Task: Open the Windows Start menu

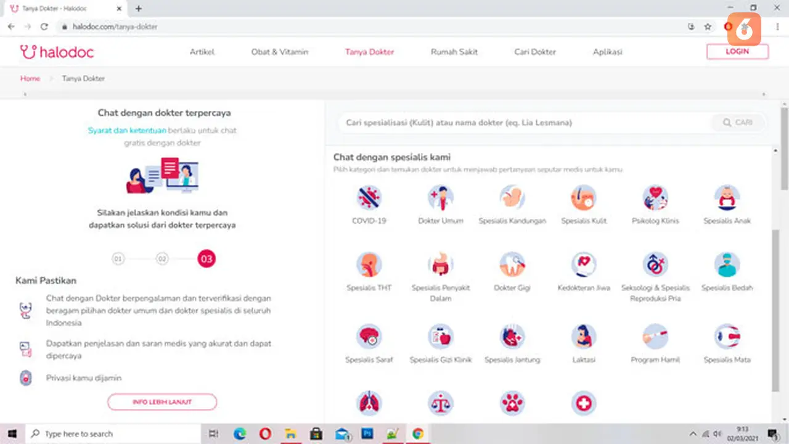Action: click(12, 434)
